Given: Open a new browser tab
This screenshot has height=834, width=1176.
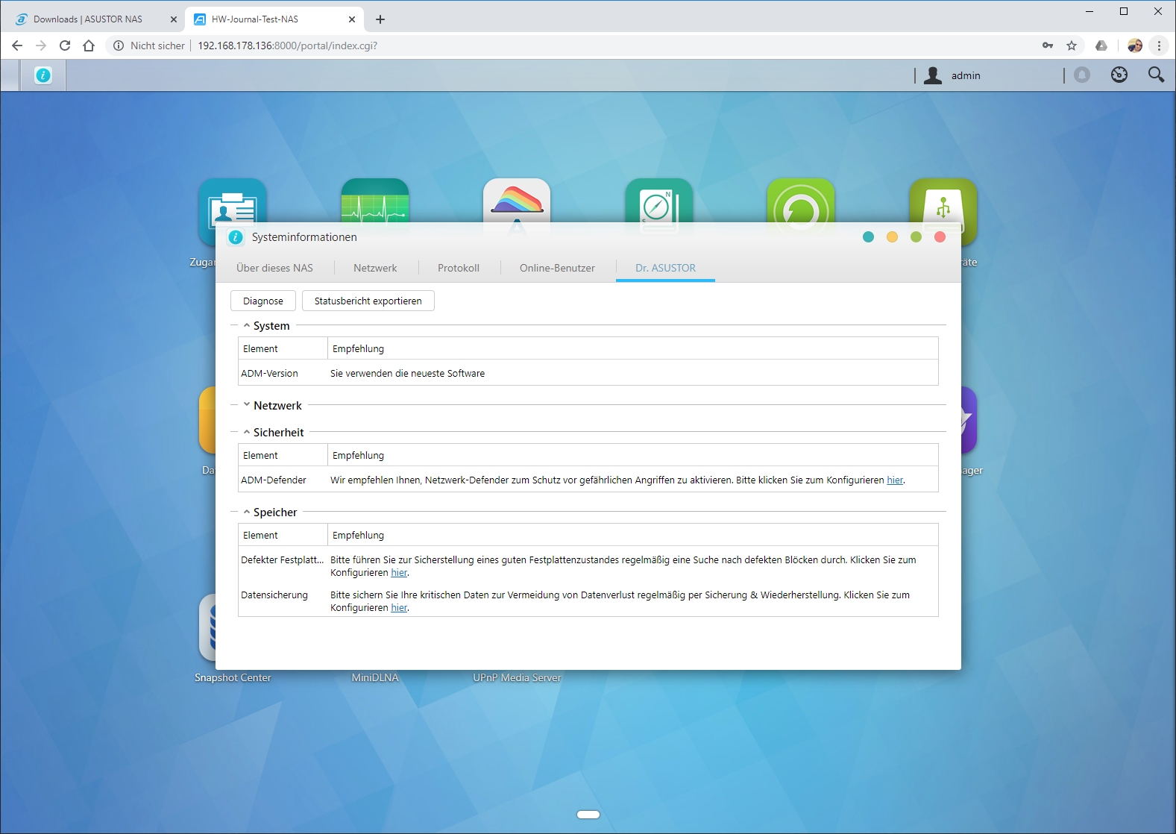Looking at the screenshot, I should coord(380,19).
